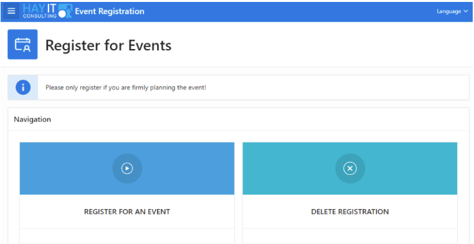Screen dimensions: 474x244
Task: Open the Language dropdown
Action: coord(452,12)
